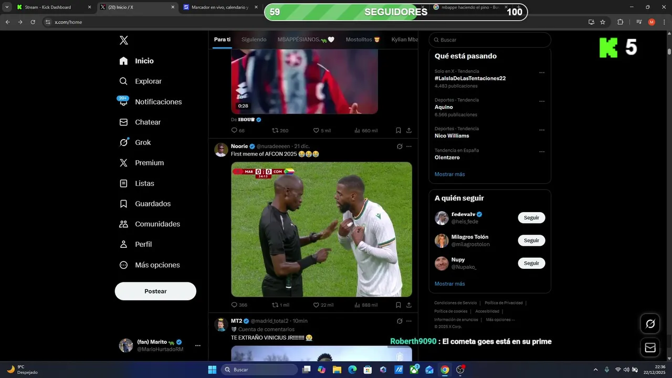Open Comunidades in the sidebar
Viewport: 672px width, 378px height.
(x=150, y=224)
